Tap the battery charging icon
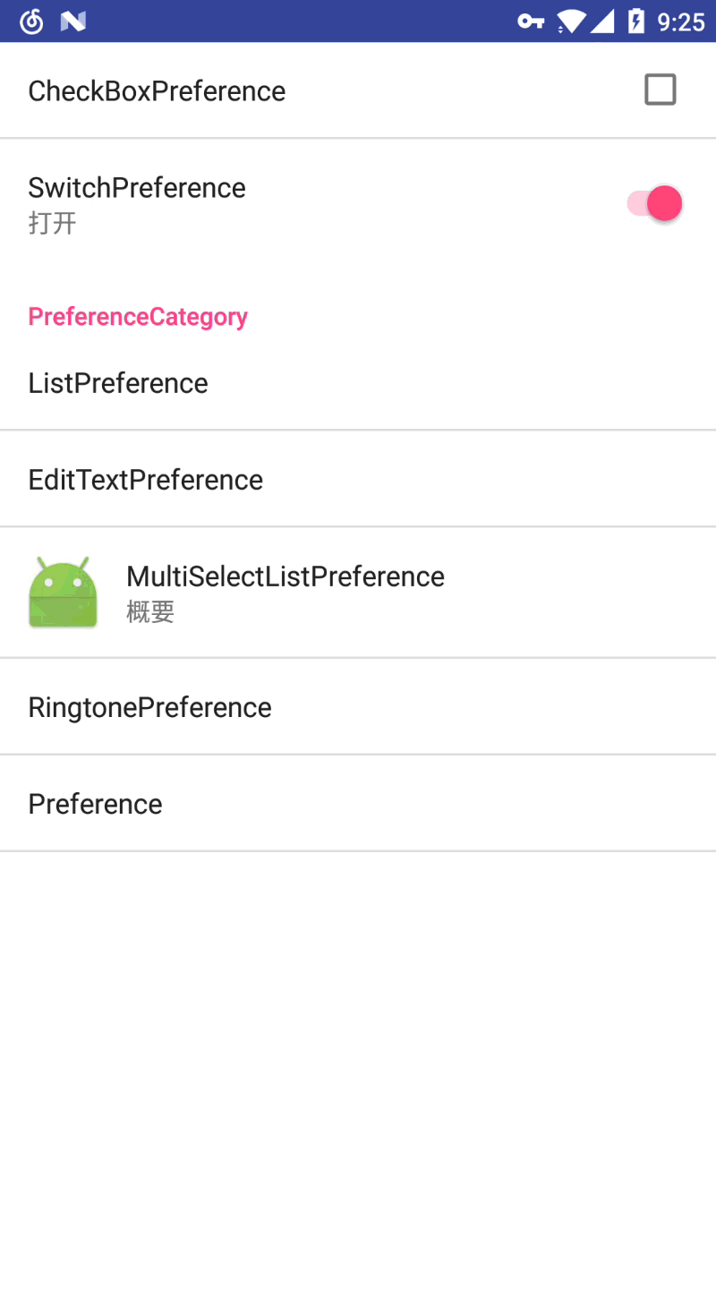Viewport: 716px width, 1289px height. 636,21
